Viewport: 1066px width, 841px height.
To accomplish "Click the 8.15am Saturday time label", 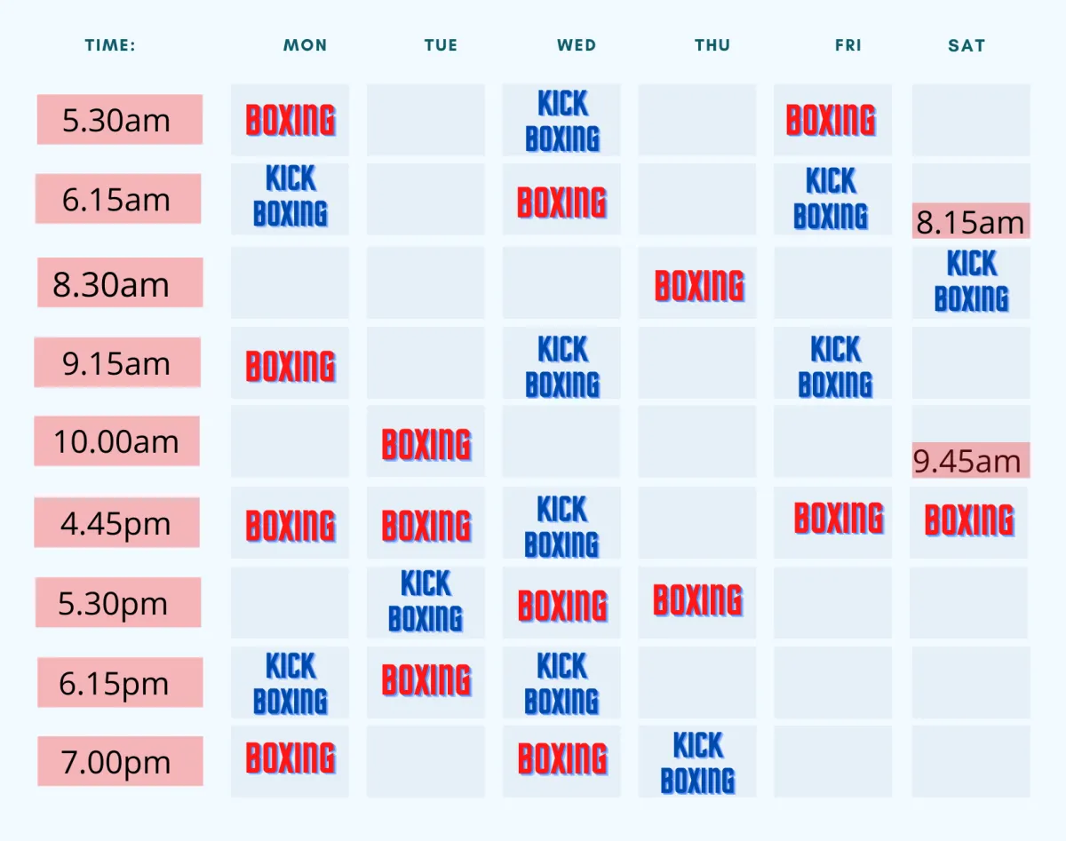I will click(971, 221).
